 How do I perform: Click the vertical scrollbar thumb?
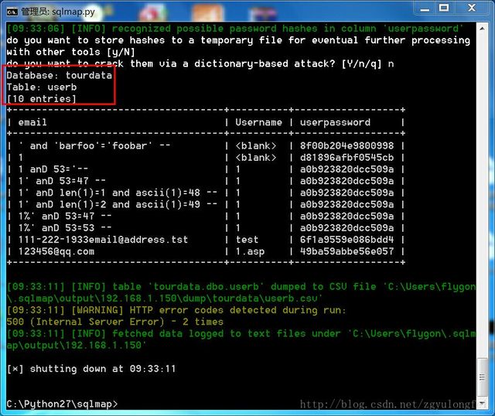tap(482, 377)
